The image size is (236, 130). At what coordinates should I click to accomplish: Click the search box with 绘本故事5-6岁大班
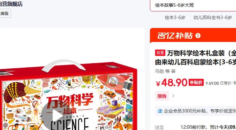193,5
